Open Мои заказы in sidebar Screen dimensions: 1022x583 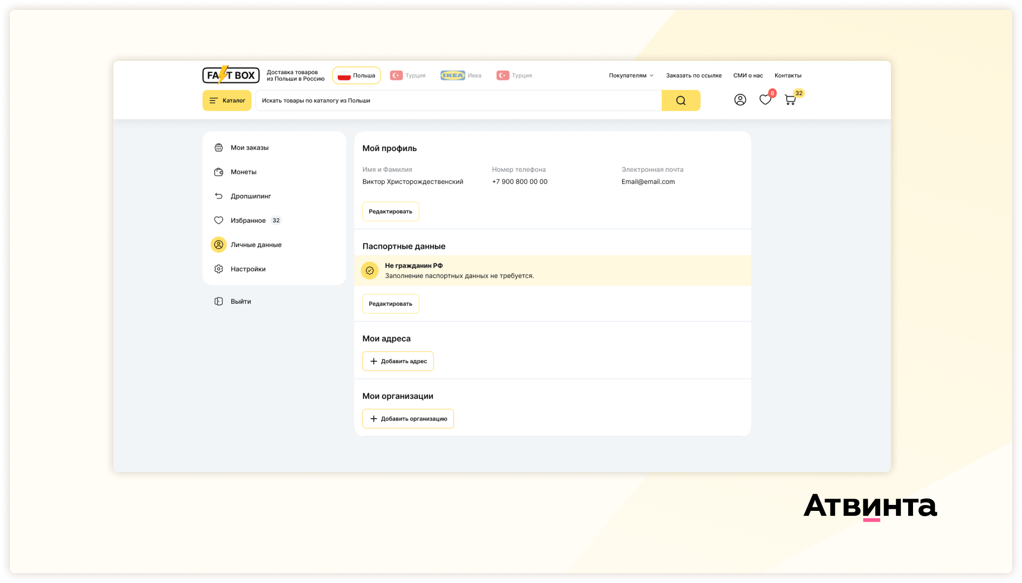coord(249,148)
